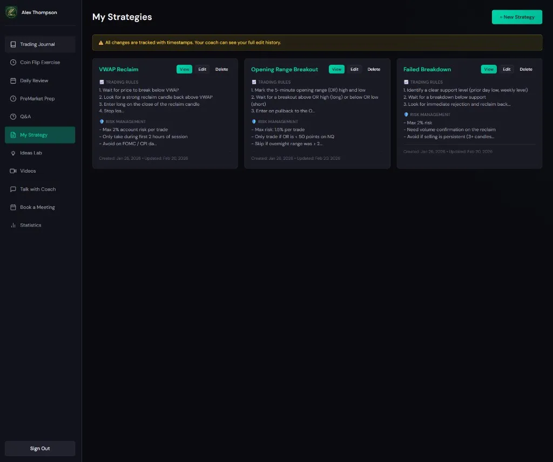
Task: Click the Videos camera icon
Action: [14, 171]
